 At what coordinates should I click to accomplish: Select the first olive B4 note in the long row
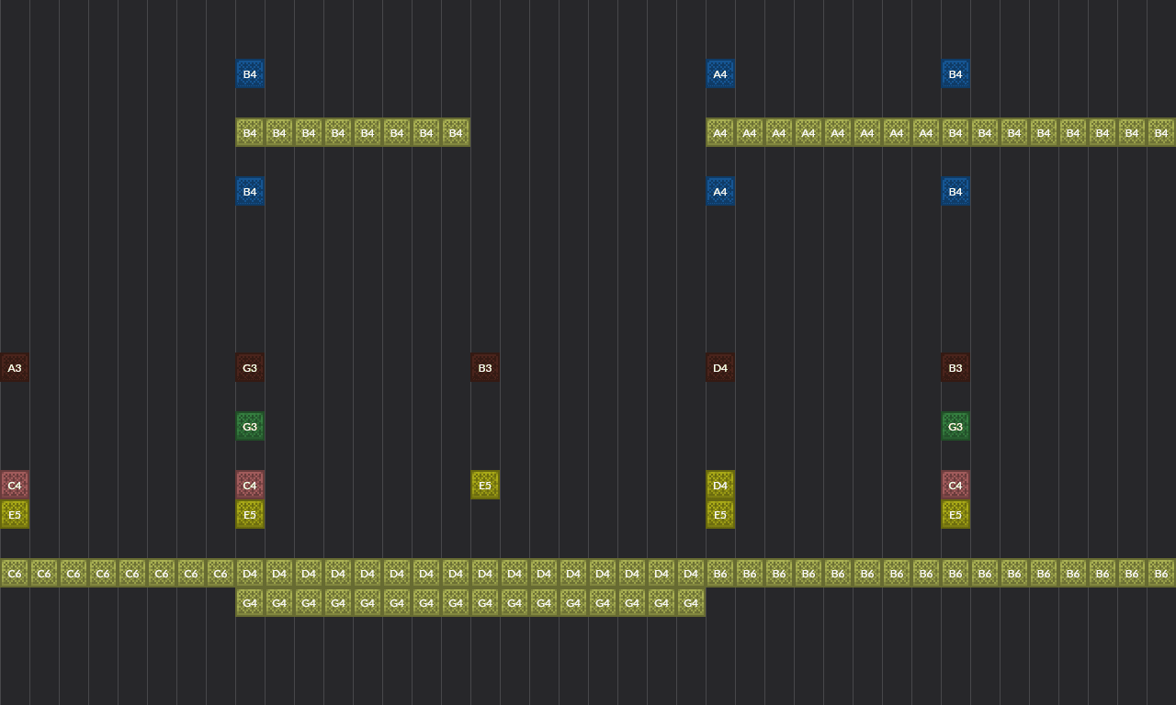(249, 132)
